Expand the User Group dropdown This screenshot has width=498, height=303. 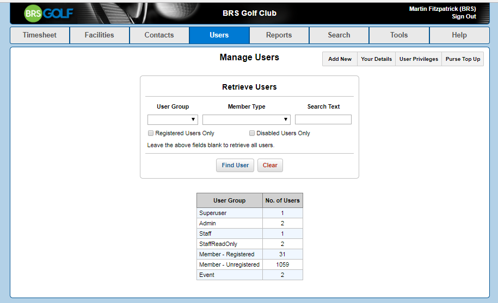(173, 119)
